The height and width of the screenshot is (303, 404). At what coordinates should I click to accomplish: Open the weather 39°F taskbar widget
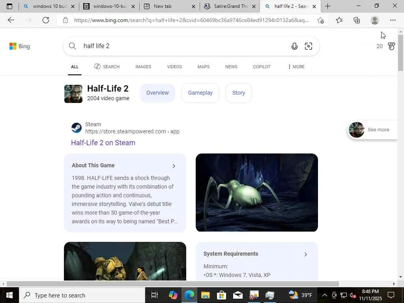300,295
